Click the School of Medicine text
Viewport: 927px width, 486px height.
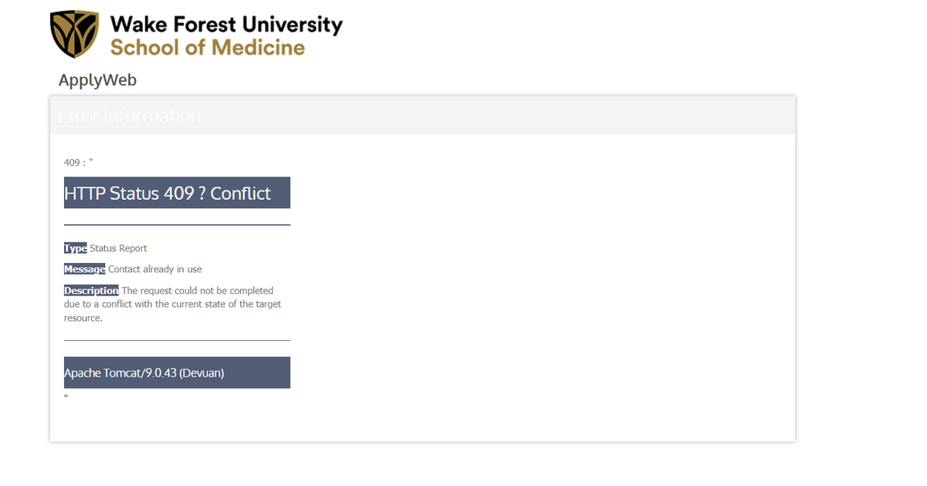click(207, 48)
